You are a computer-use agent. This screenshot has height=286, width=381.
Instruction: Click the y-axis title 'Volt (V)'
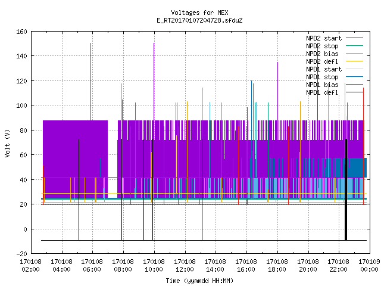7,143
